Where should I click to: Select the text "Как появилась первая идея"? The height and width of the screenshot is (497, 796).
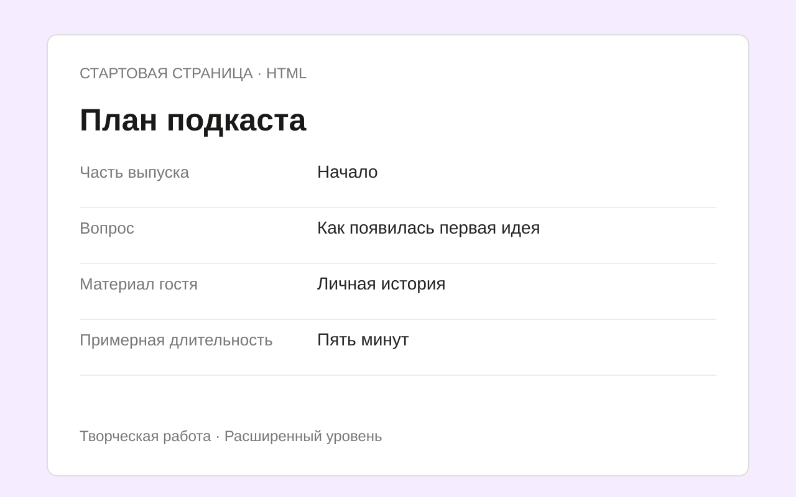(428, 228)
